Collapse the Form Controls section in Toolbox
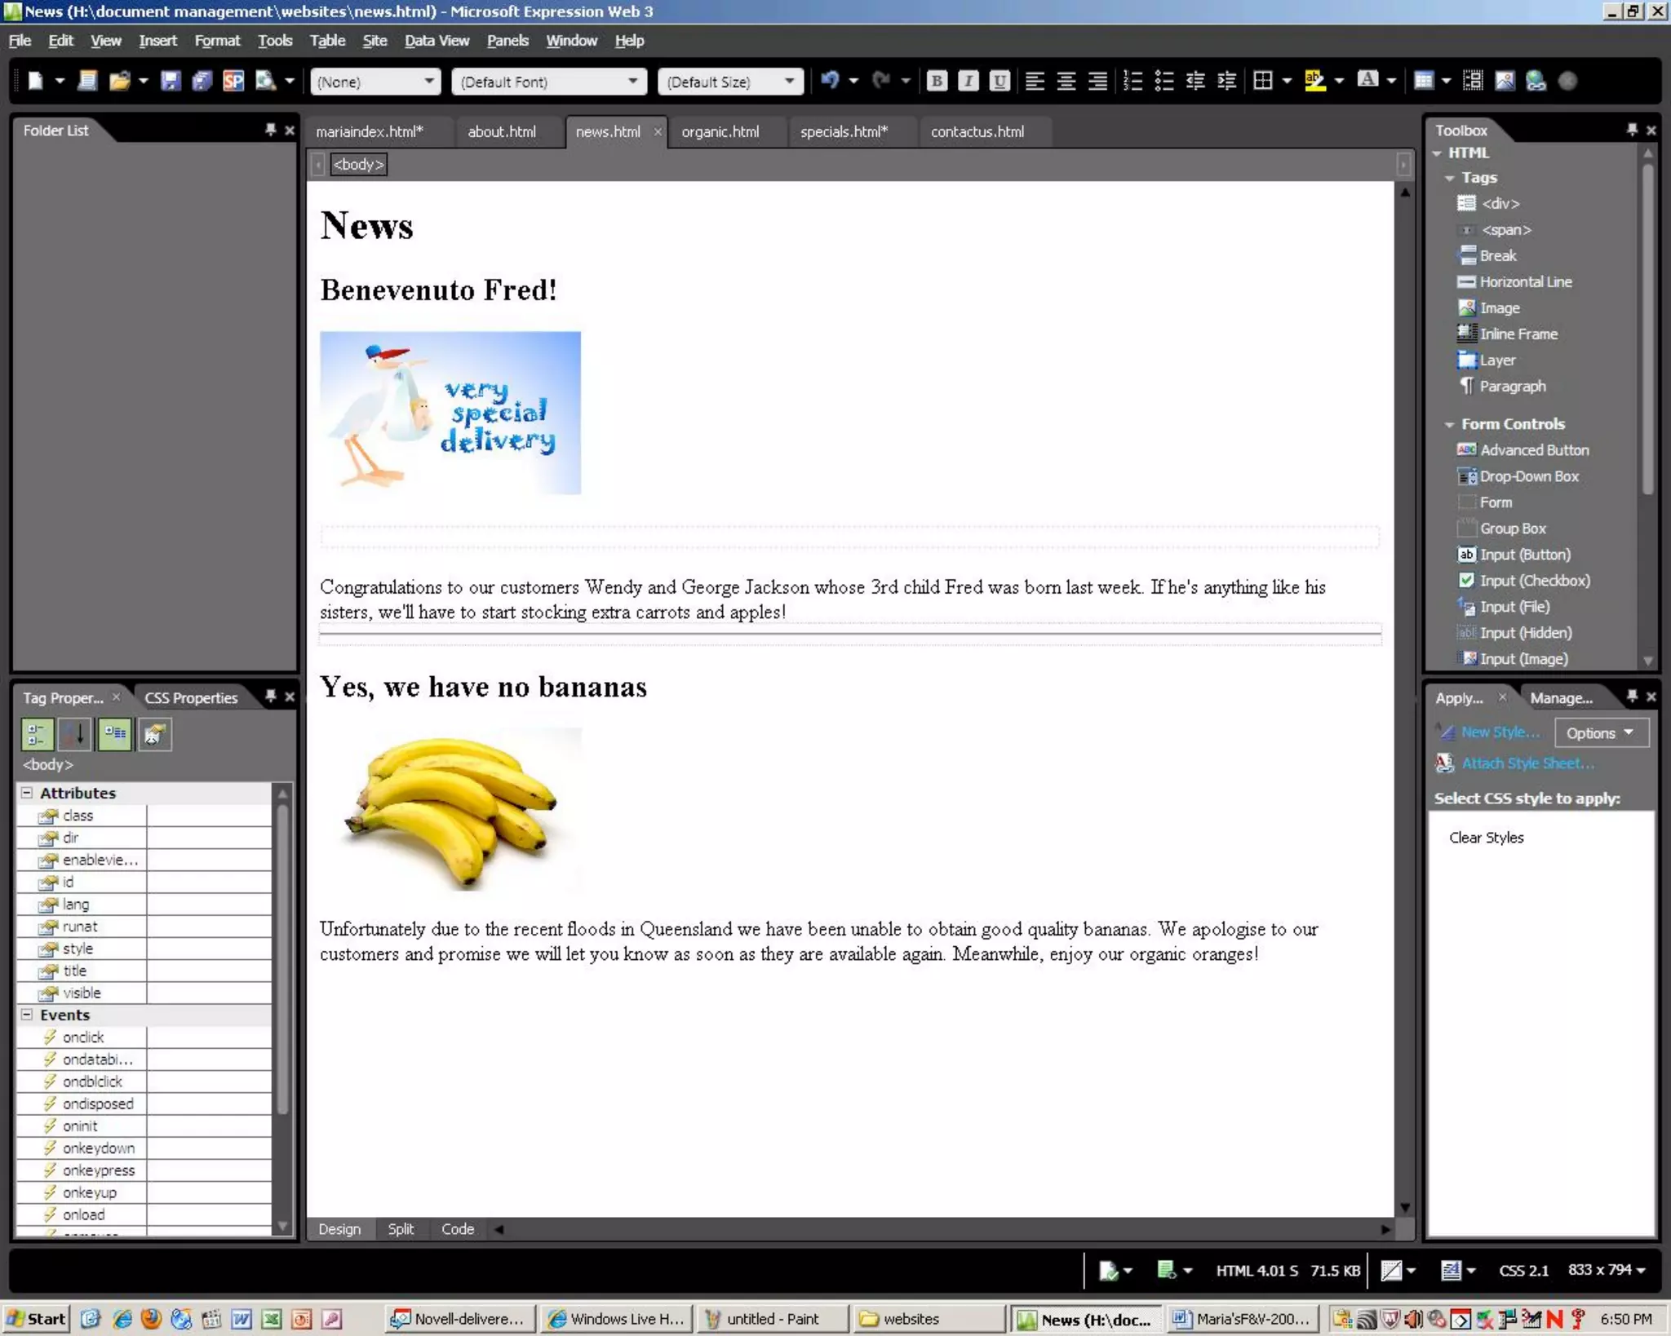Screen dimensions: 1671x1336 click(1449, 424)
